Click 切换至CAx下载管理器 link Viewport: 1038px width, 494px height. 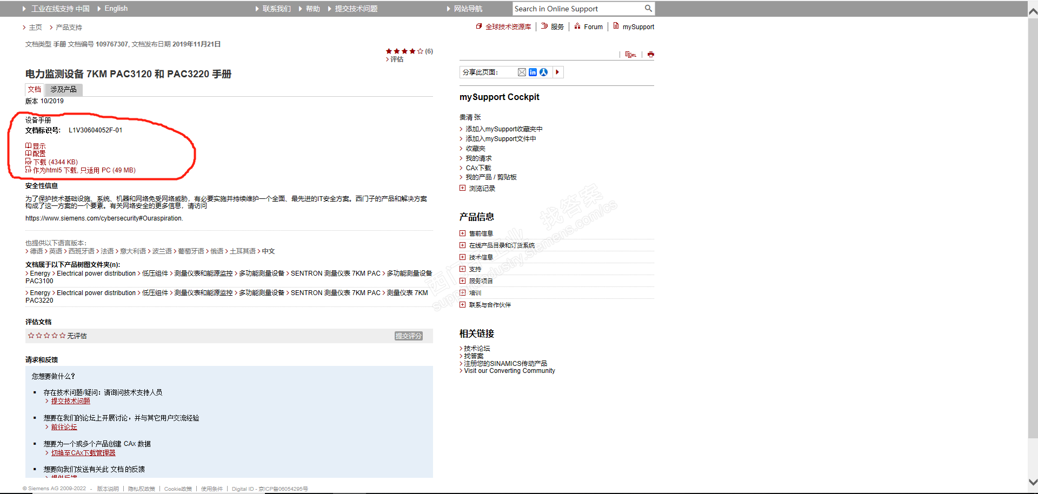pos(83,453)
